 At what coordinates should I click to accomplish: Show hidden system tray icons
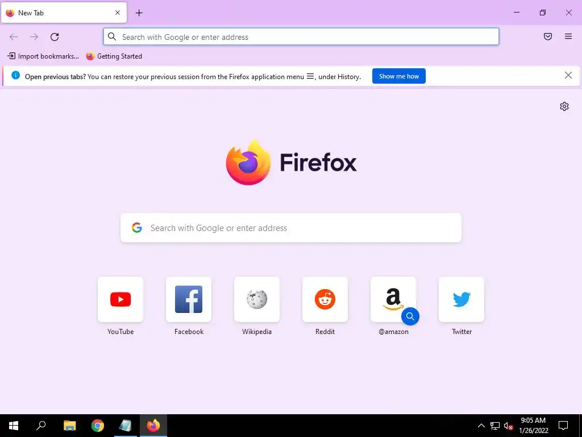click(x=481, y=426)
